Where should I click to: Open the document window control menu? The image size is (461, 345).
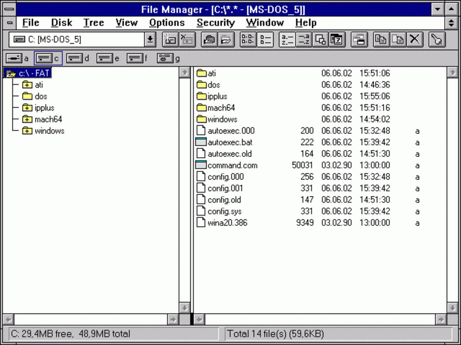[9, 23]
